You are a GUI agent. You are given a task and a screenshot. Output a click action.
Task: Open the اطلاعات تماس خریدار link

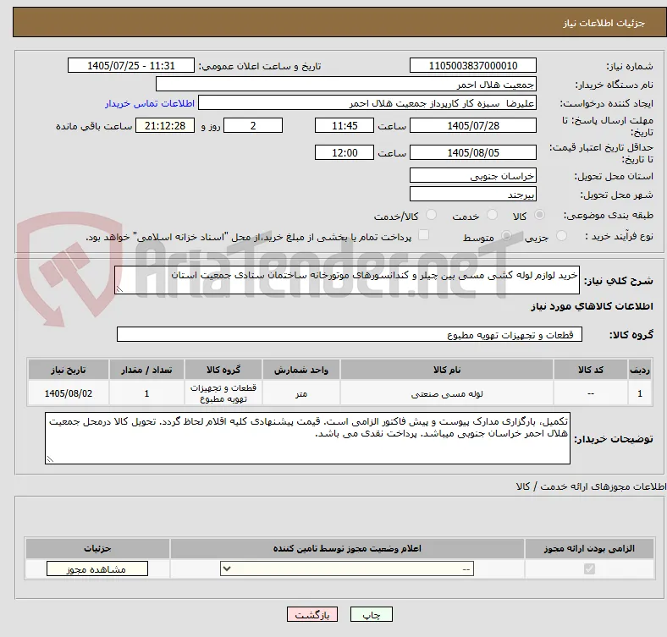(150, 103)
